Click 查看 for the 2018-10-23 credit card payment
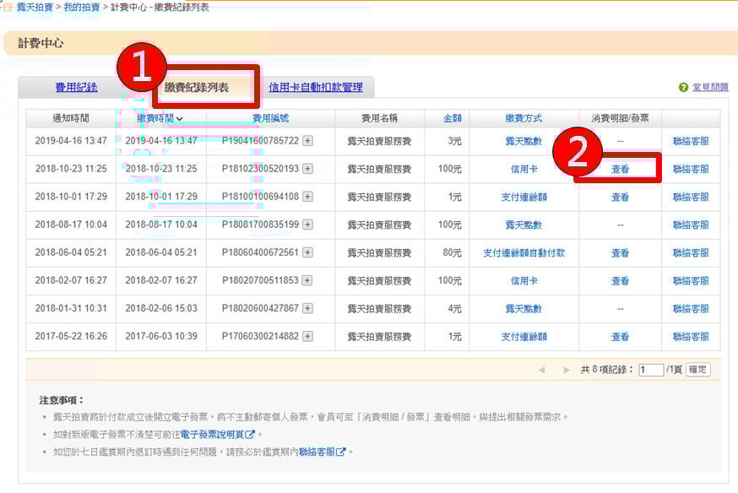 (620, 169)
